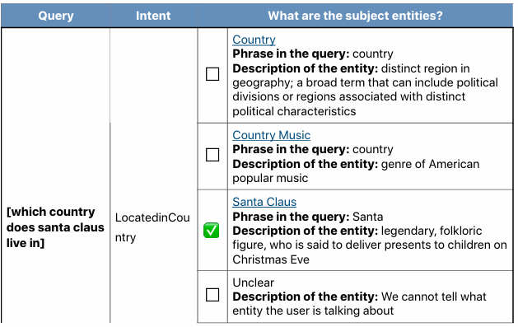This screenshot has height=327, width=518.
Task: Click the Unclear entity description text
Action: [x=359, y=304]
